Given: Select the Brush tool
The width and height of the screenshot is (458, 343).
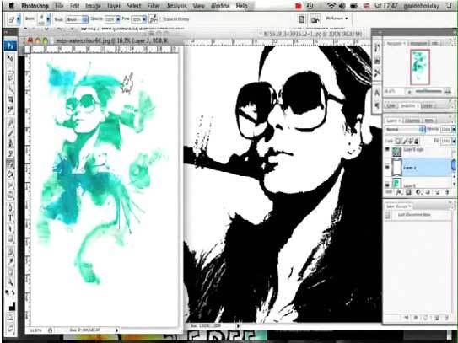Looking at the screenshot, I should click(x=10, y=133).
